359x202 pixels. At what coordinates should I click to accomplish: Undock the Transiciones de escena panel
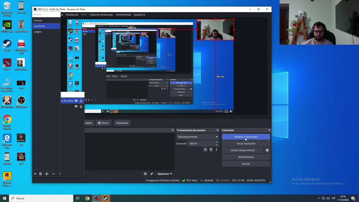coord(217,130)
